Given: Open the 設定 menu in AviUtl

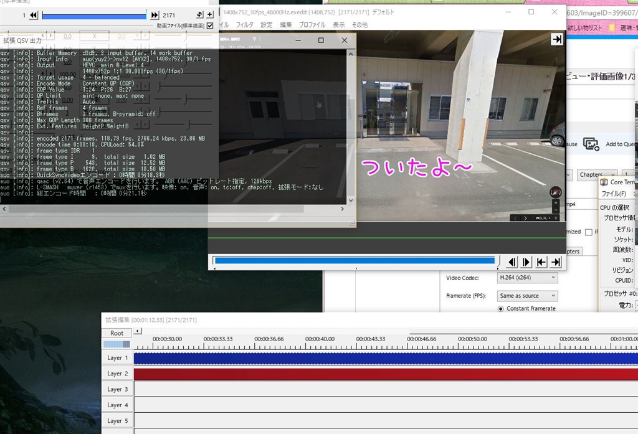Looking at the screenshot, I should click(x=267, y=25).
